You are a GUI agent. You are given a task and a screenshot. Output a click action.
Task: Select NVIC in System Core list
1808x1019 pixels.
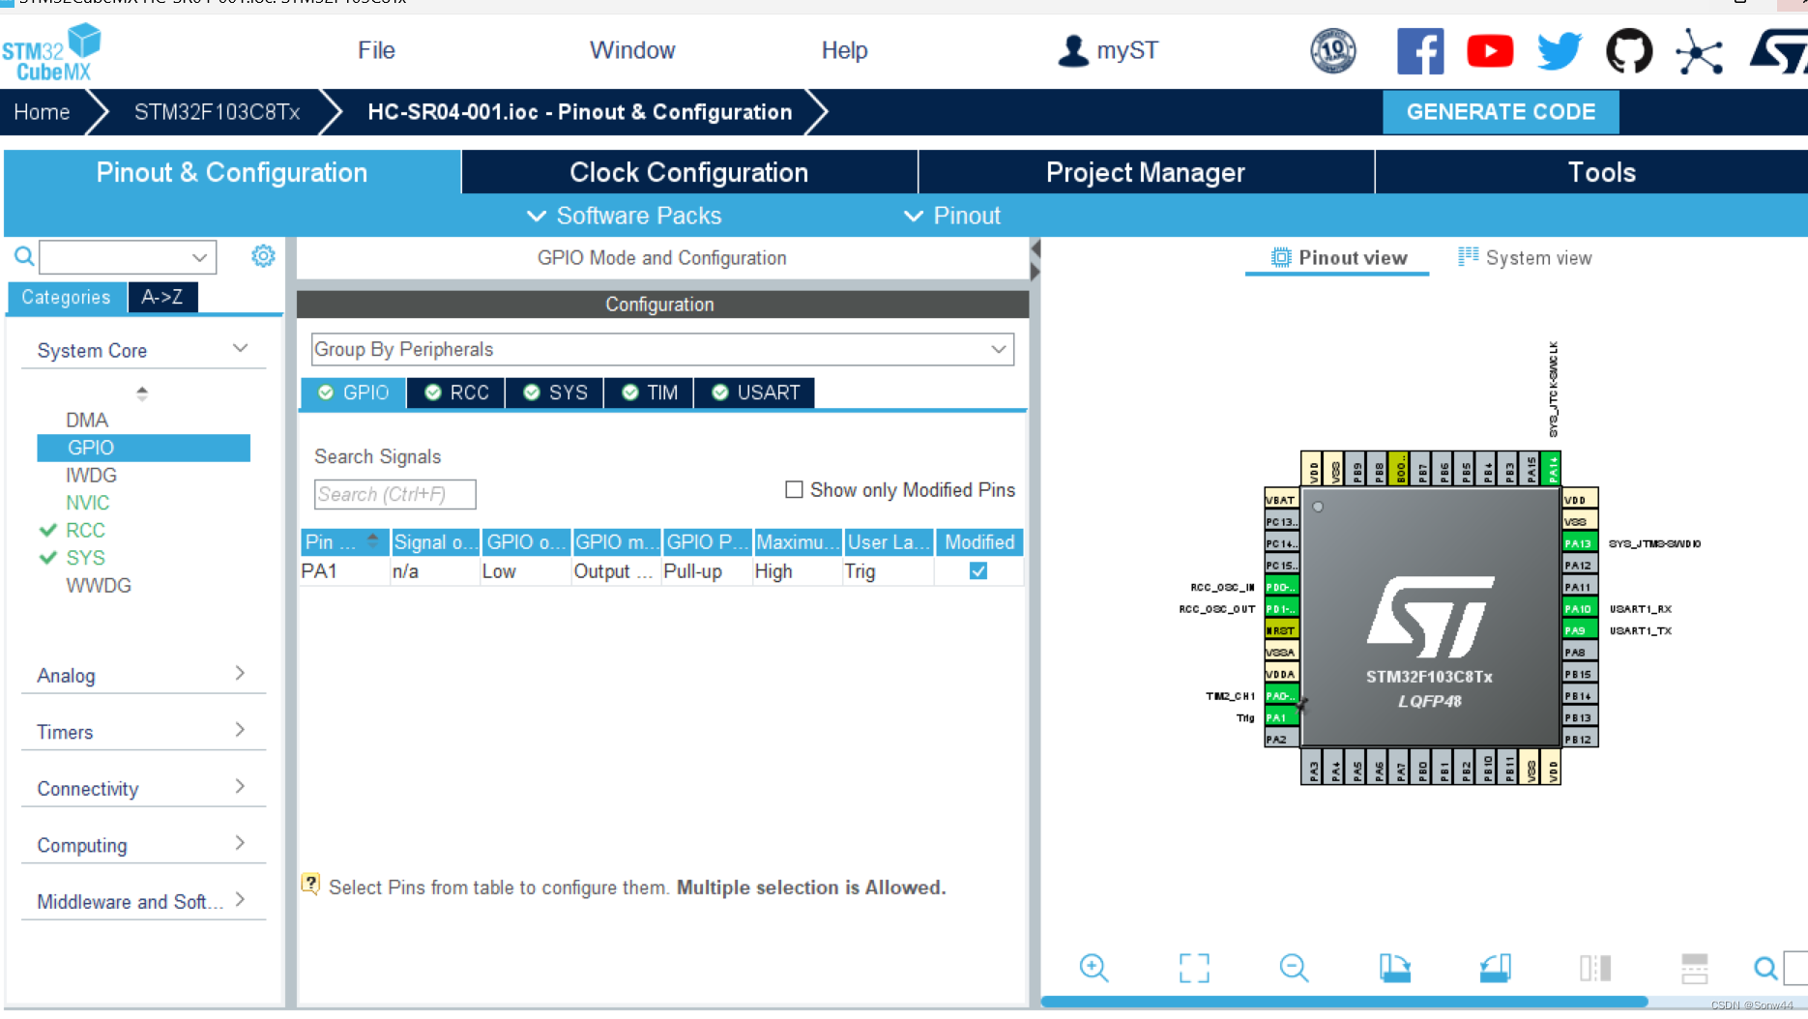click(87, 503)
